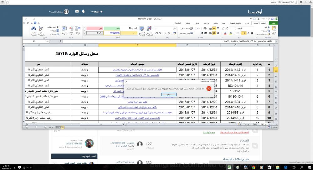Click the Excel Help question mark icon
The image size is (313, 170).
[35, 23]
